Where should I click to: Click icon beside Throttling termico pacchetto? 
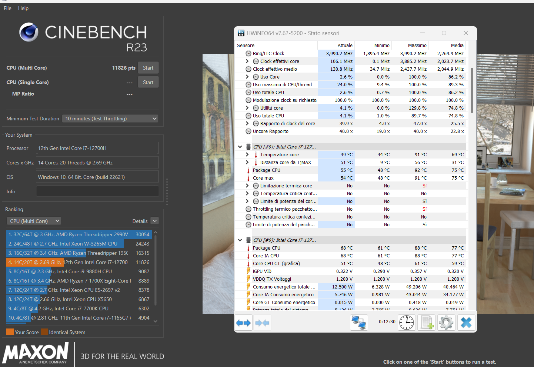pyautogui.click(x=248, y=209)
